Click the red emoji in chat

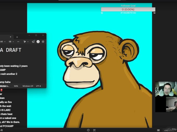click(2, 90)
